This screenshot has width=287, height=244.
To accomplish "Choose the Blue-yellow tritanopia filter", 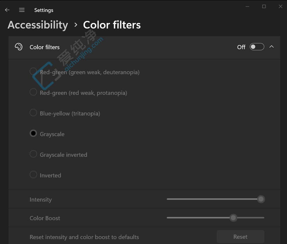I will [33, 113].
